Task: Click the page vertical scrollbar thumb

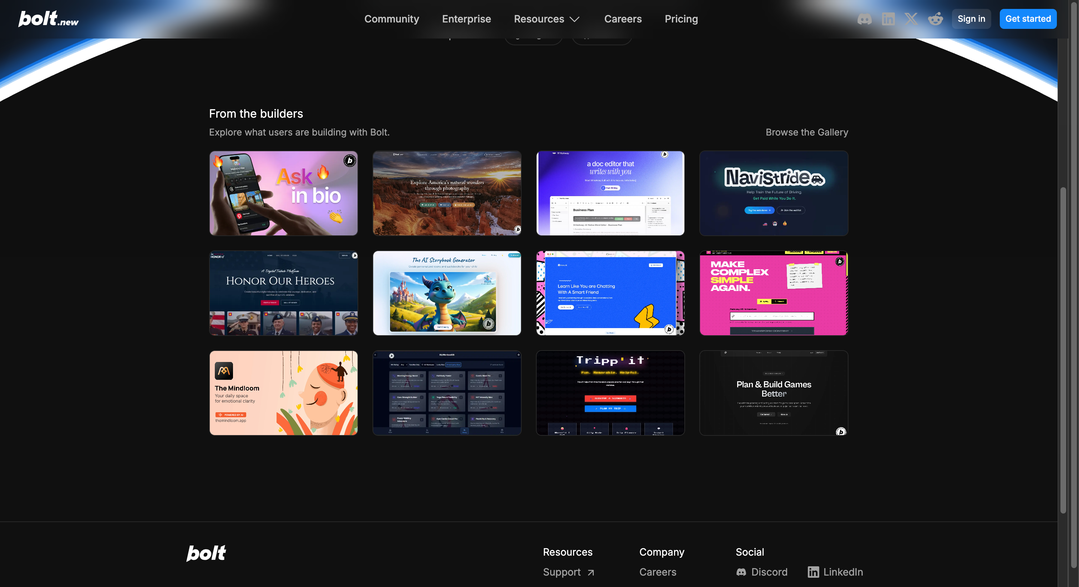Action: tap(1063, 351)
